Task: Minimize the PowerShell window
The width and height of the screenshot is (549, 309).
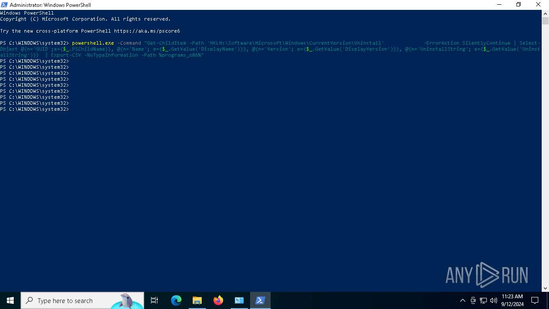Action: tap(499, 5)
